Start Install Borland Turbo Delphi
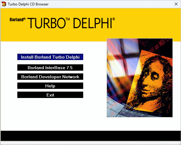 [x=50, y=57]
